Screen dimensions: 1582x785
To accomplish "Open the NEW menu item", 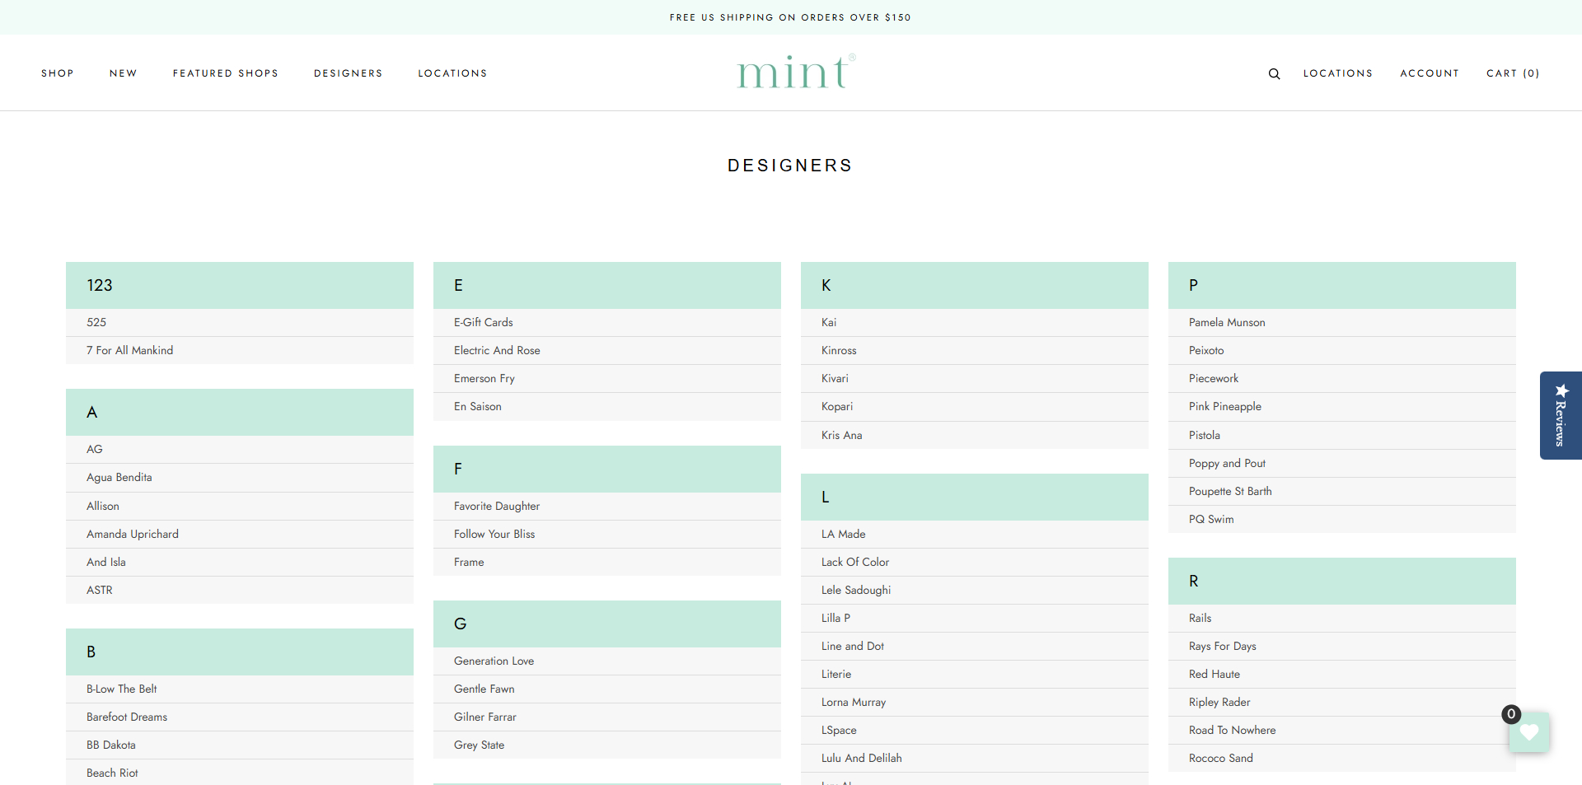I will tap(124, 73).
